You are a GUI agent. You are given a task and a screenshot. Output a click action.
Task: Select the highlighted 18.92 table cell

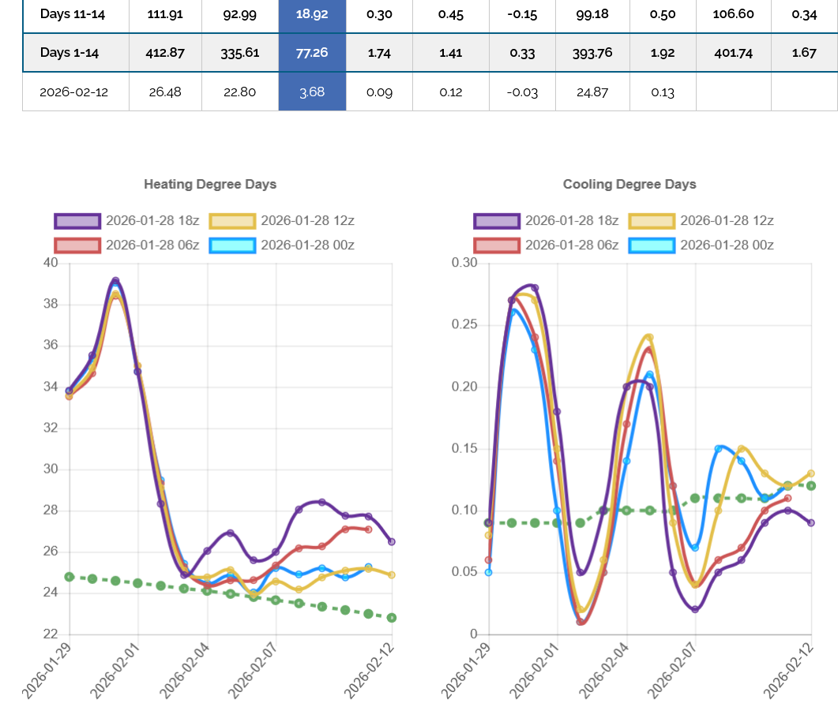pyautogui.click(x=312, y=13)
